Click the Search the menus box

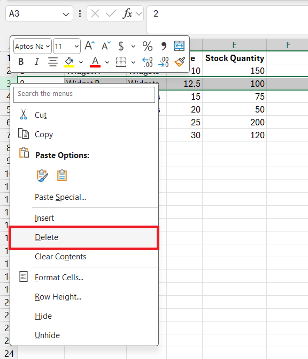click(x=84, y=94)
